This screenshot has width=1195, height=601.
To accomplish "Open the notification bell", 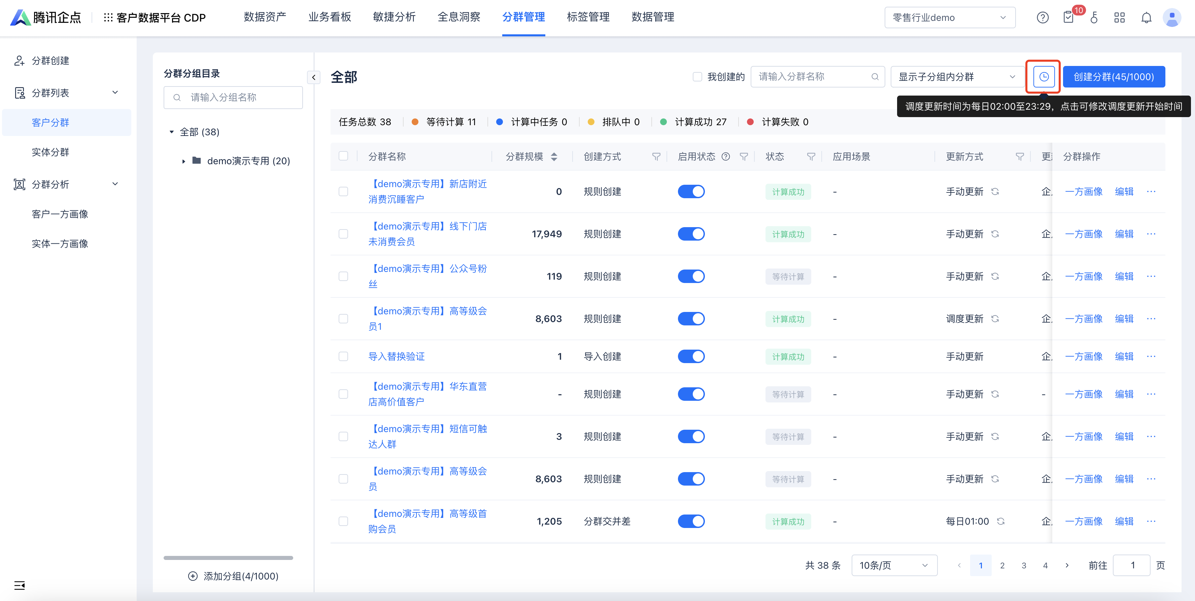I will pos(1146,17).
